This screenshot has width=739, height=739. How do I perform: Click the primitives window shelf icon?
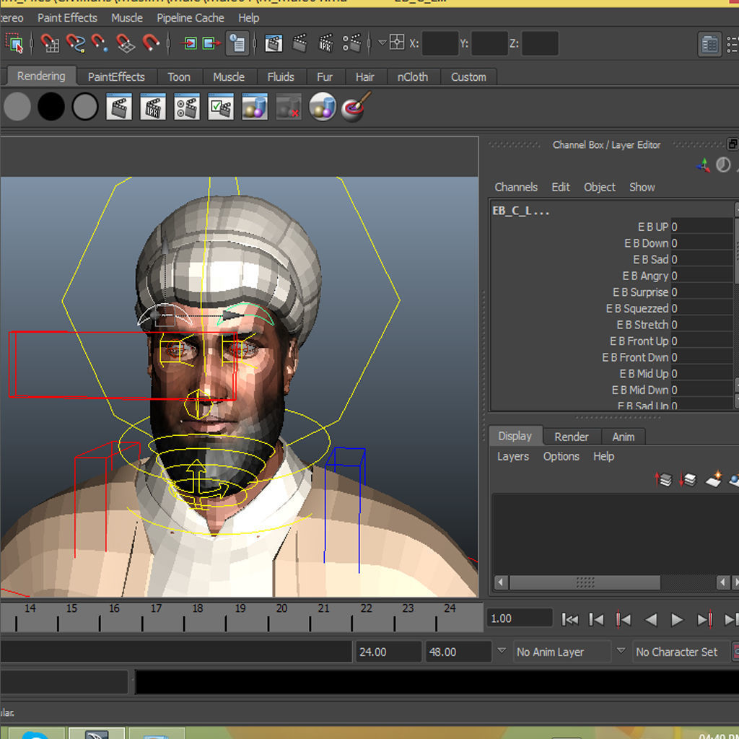[x=255, y=107]
